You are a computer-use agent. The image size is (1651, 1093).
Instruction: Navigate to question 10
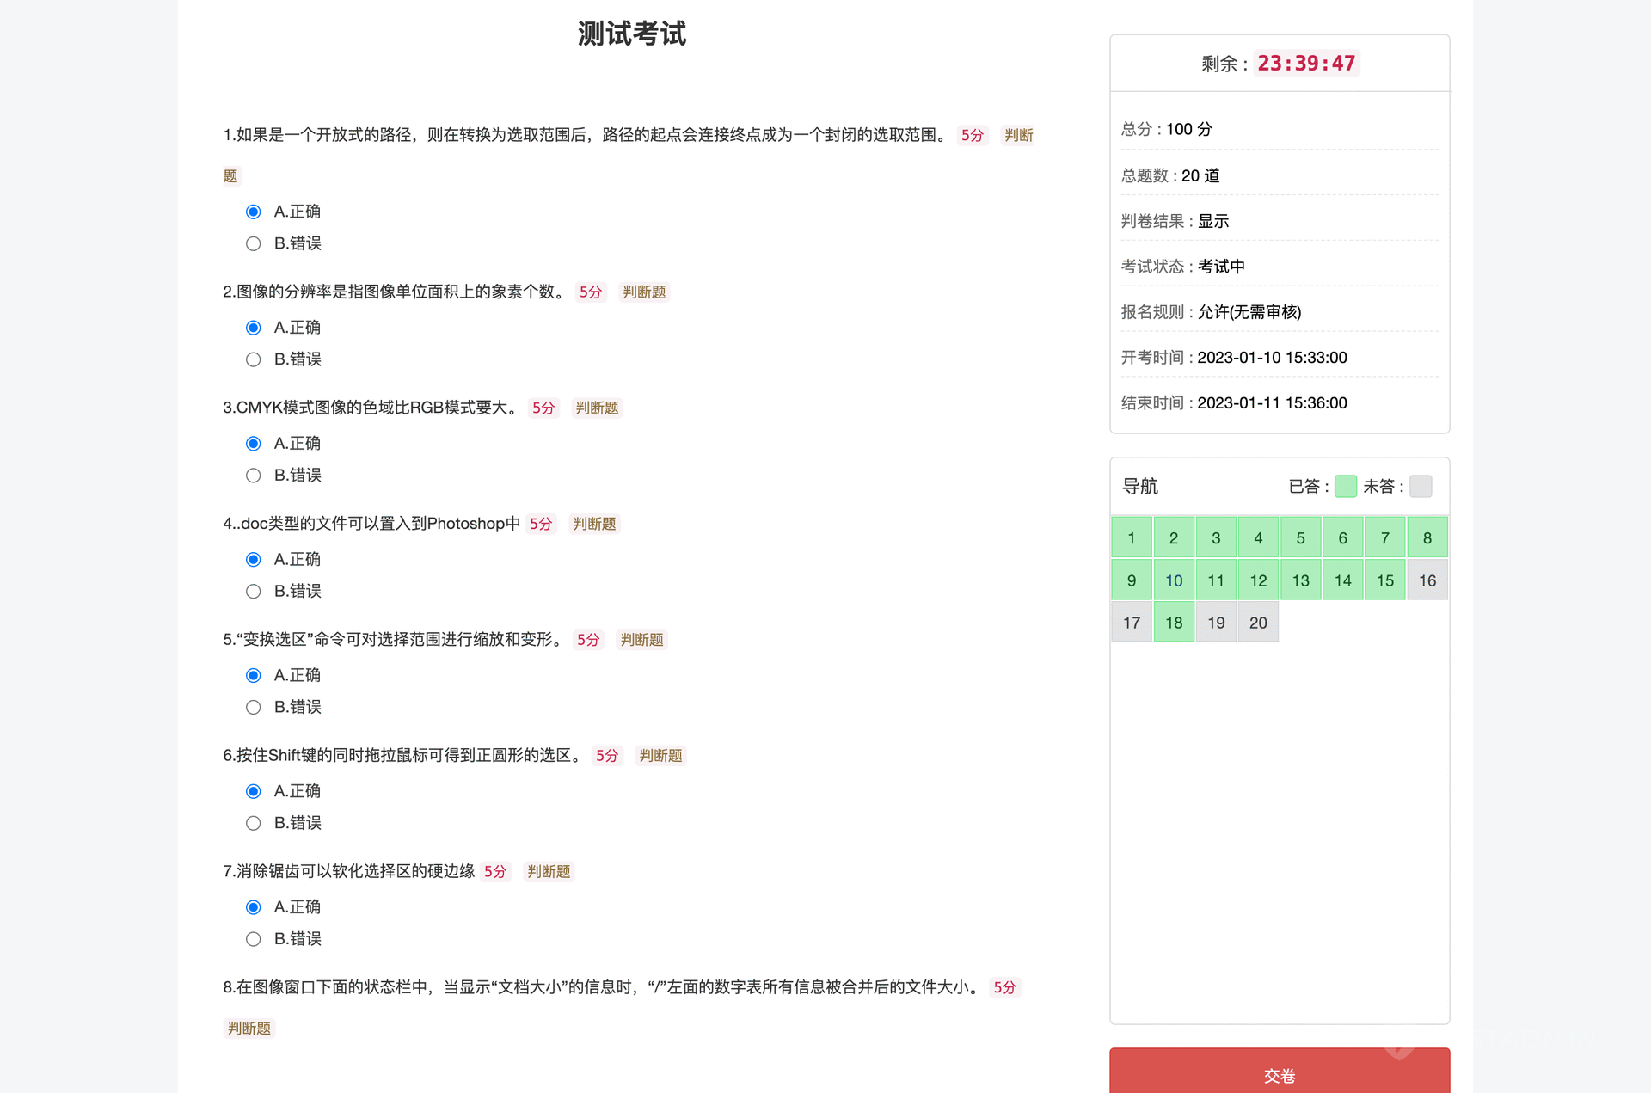click(x=1173, y=580)
